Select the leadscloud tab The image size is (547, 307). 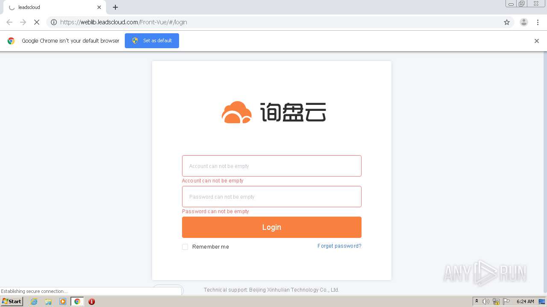55,7
